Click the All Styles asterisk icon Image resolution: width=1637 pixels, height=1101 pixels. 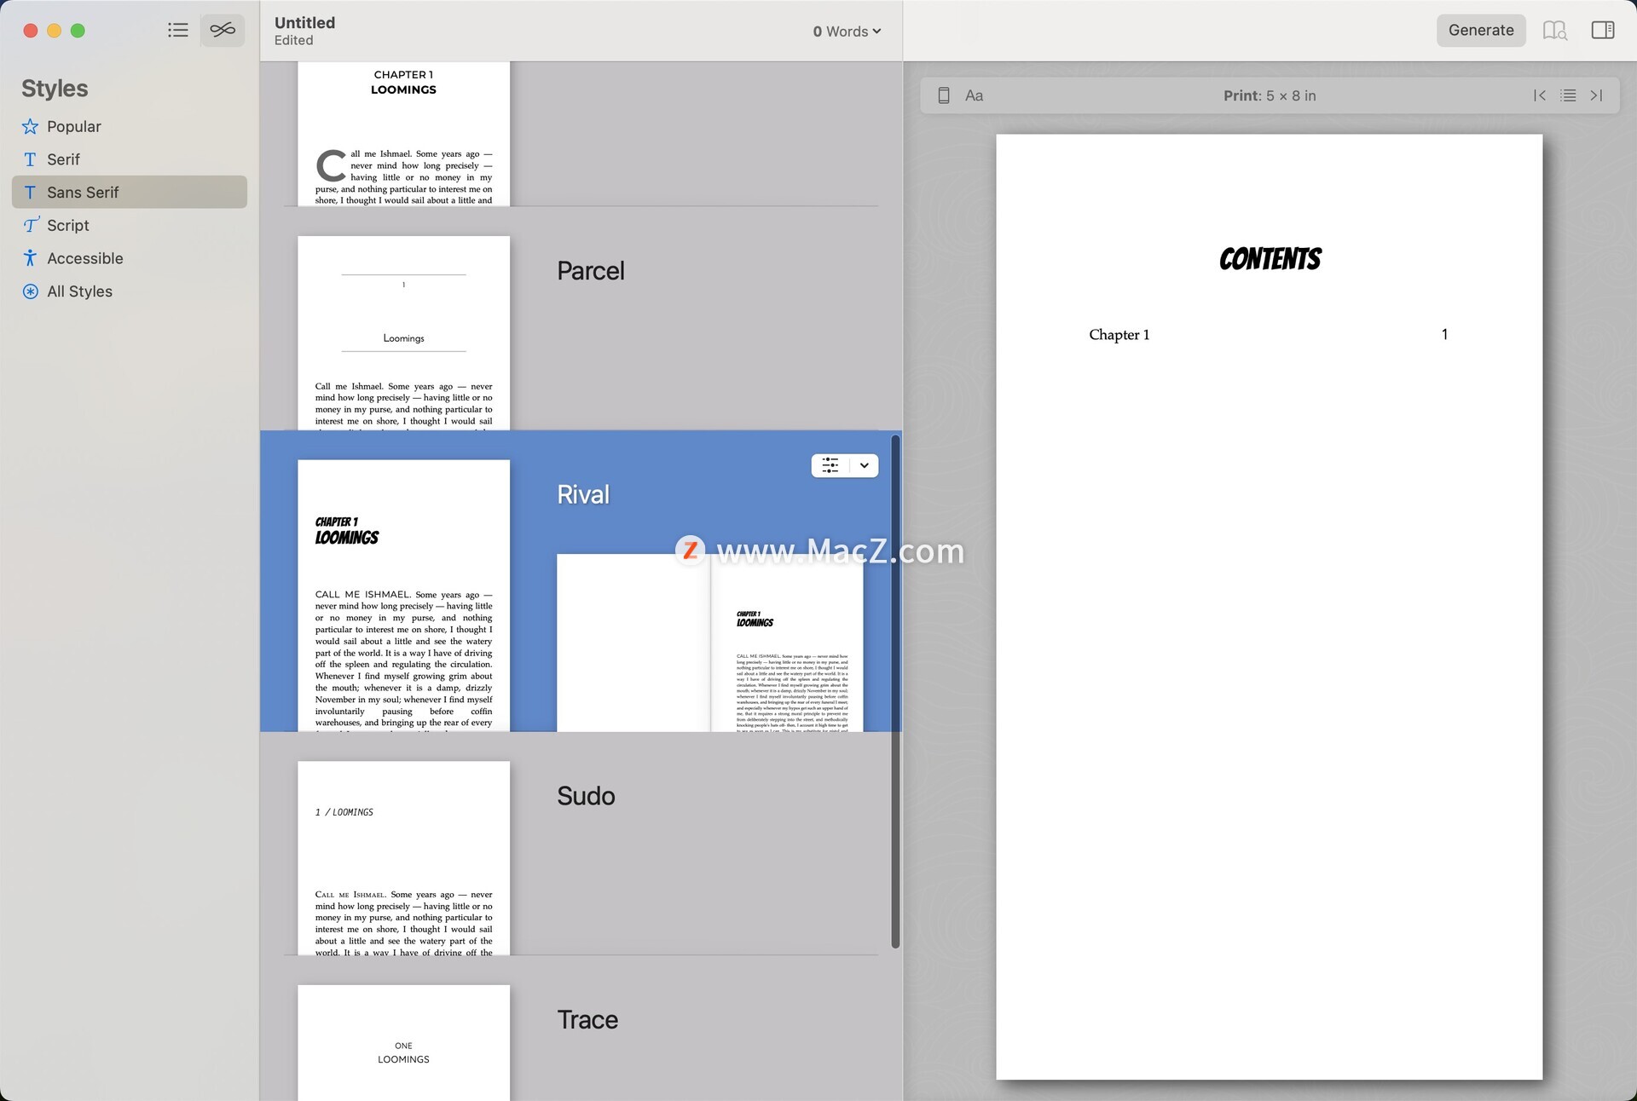[30, 291]
